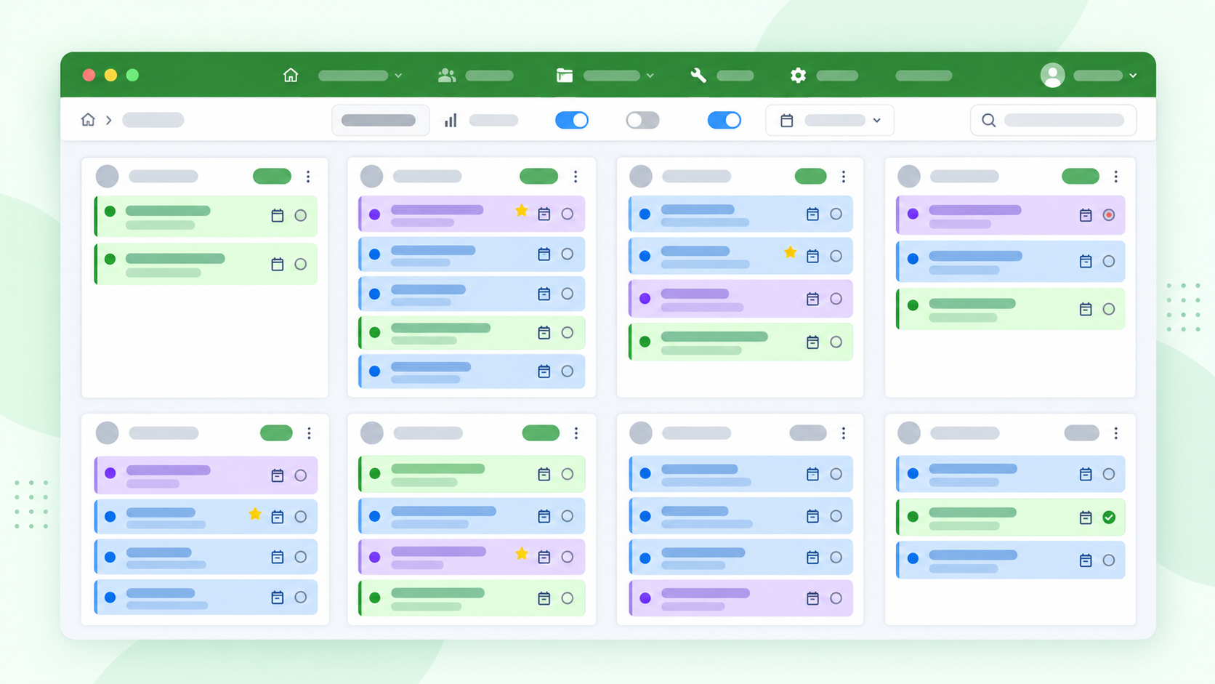Click the user avatar at the navigation bar's right end
This screenshot has height=684, width=1215.
point(1052,75)
